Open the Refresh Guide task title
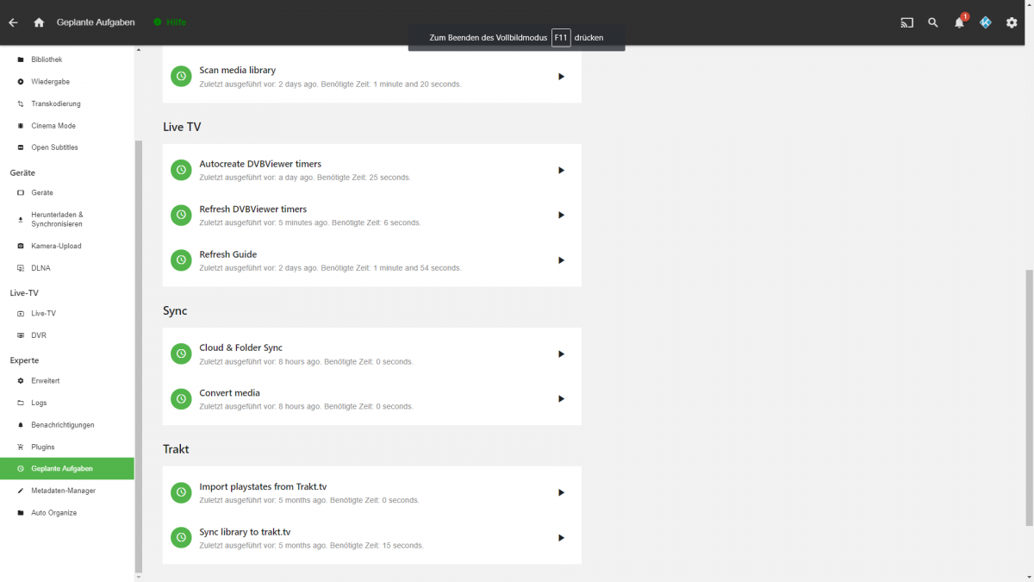 pyautogui.click(x=228, y=254)
